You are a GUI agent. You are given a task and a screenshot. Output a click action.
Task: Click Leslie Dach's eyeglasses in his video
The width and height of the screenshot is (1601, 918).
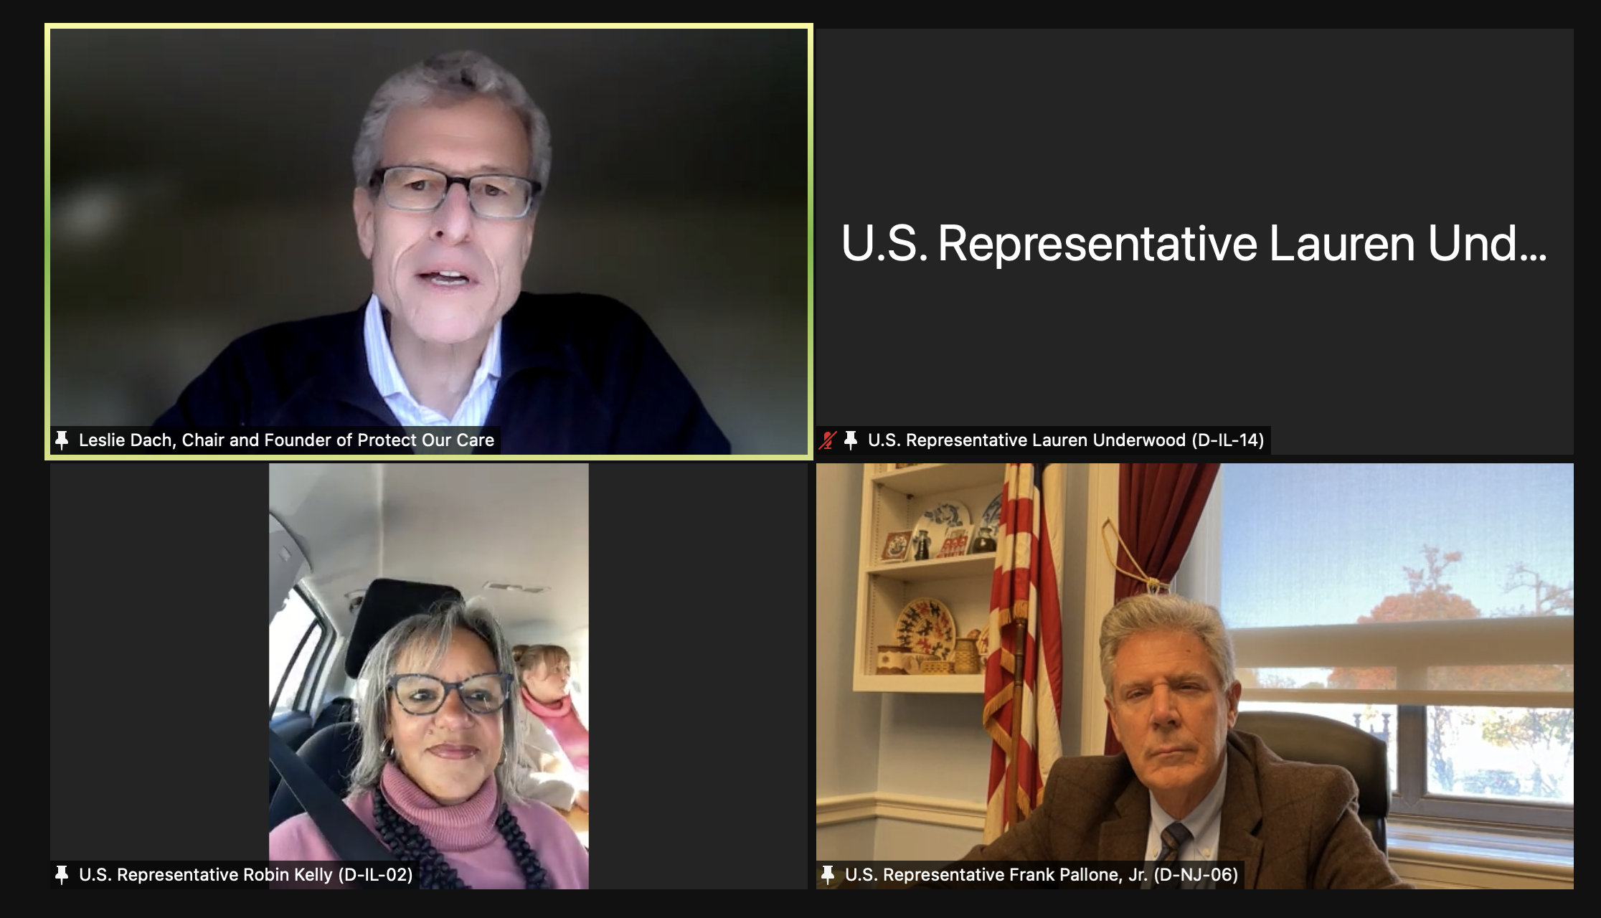click(x=455, y=191)
